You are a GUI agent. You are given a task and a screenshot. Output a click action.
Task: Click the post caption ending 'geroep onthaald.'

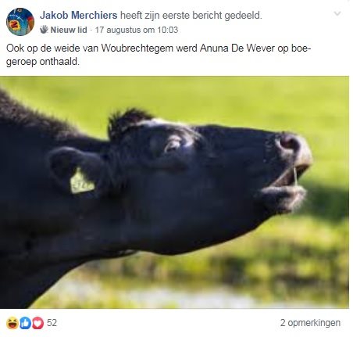click(x=159, y=55)
